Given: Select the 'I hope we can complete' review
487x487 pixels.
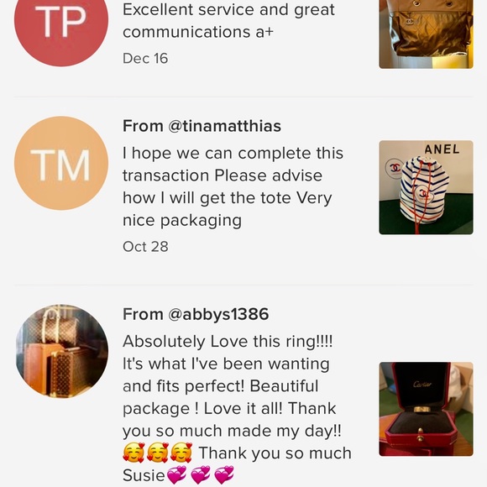Looking at the screenshot, I should [x=233, y=187].
